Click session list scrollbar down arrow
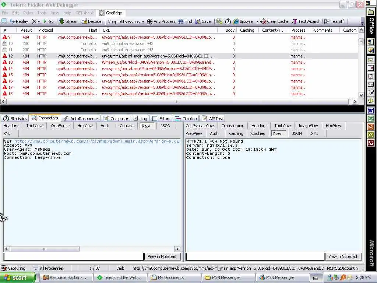Screen dimensions: 377x283 [361, 95]
